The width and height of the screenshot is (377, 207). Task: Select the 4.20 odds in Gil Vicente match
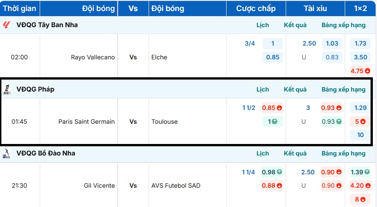click(x=360, y=186)
